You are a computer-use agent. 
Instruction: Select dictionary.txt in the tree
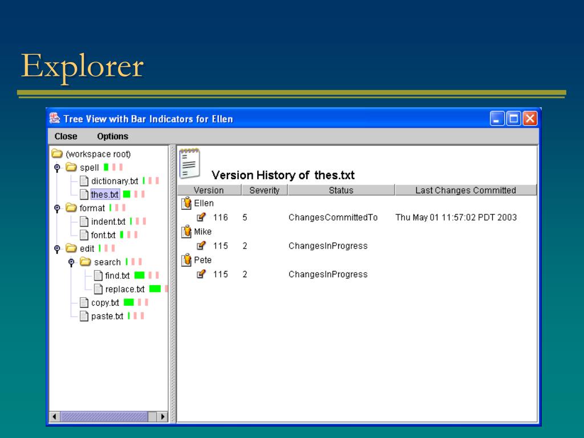[115, 181]
